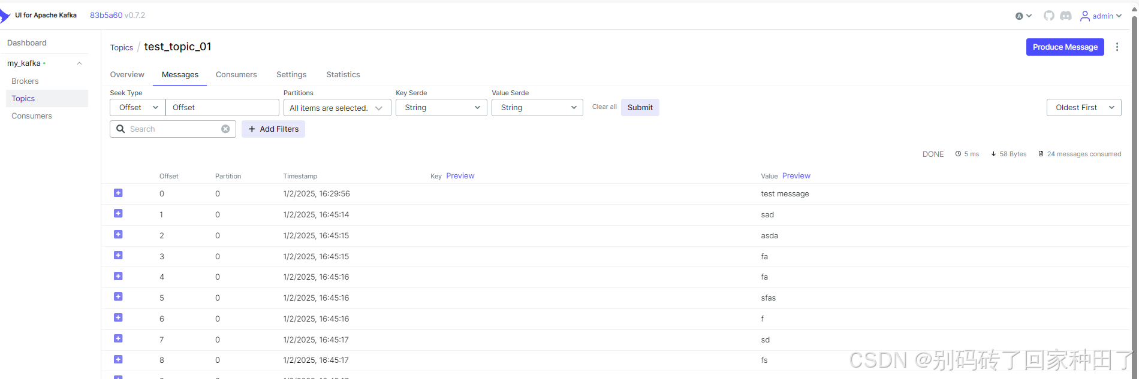
Task: Open the Key Serde dropdown
Action: coord(441,108)
